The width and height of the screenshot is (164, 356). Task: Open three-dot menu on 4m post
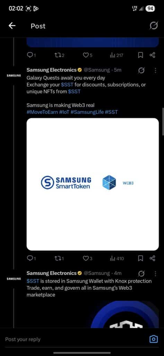(155, 274)
